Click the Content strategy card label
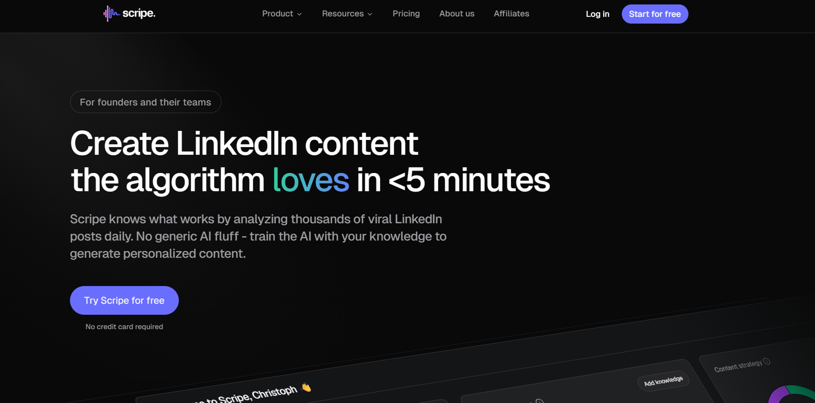This screenshot has height=403, width=815. (x=738, y=366)
